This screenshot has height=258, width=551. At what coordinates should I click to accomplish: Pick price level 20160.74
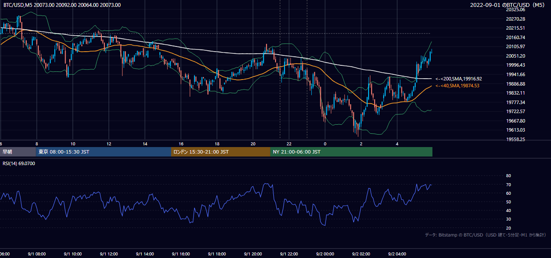coord(516,37)
